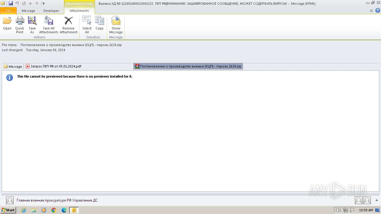The image size is (381, 214).
Task: Copy the selected attachment
Action: (99, 24)
